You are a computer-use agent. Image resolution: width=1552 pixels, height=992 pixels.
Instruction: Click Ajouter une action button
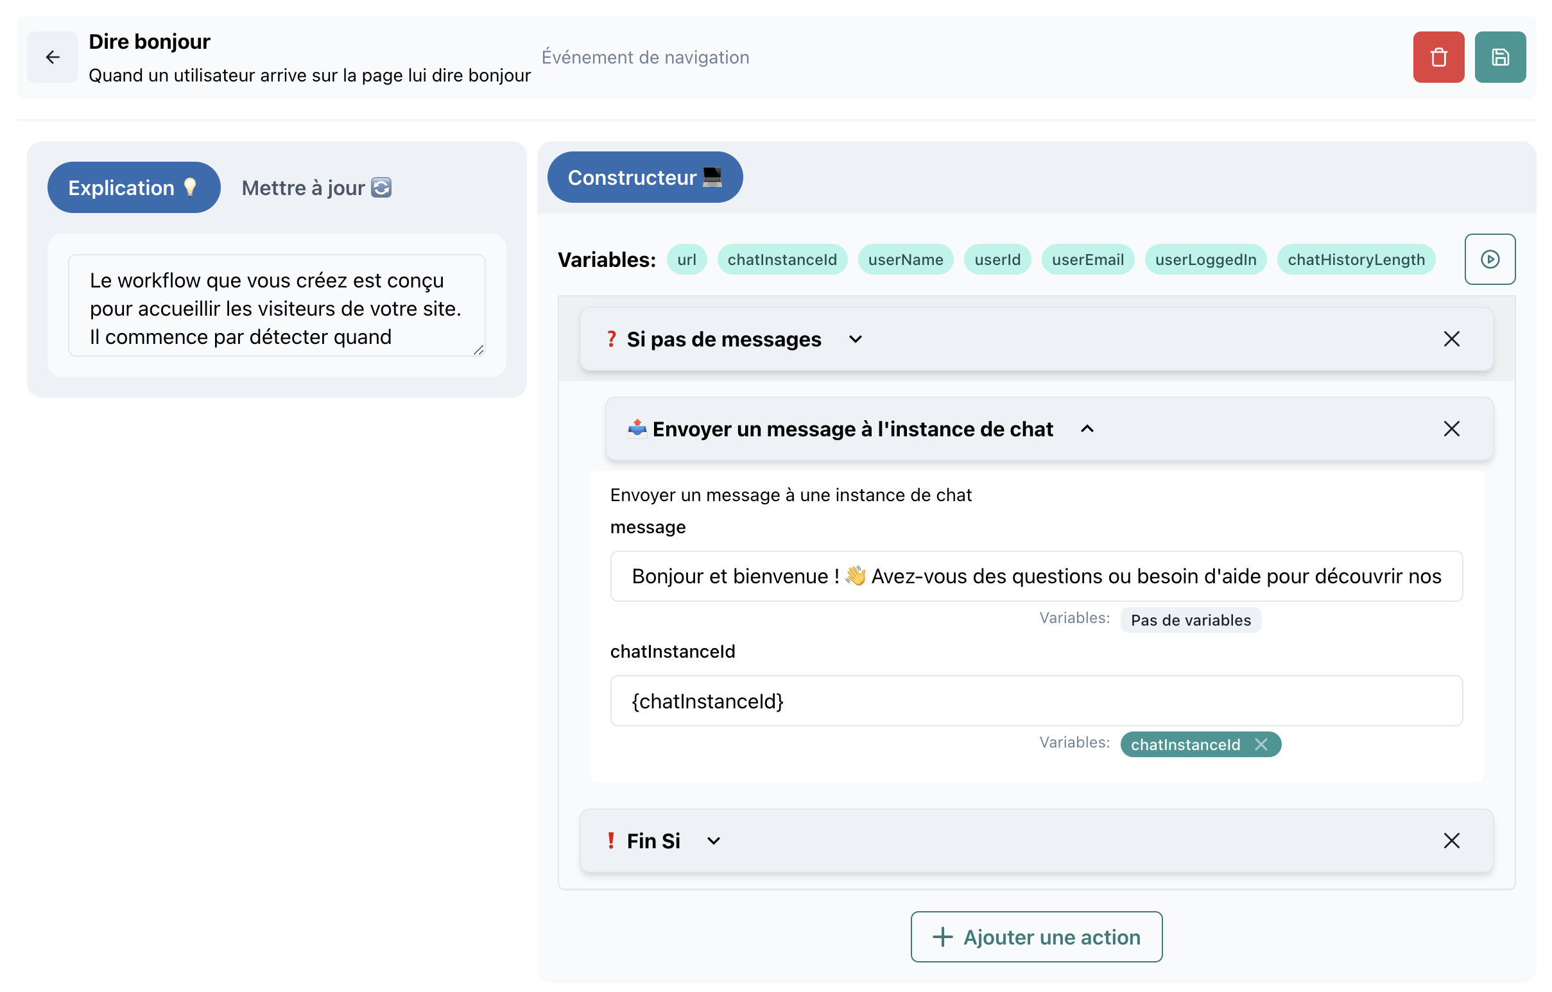1036,937
